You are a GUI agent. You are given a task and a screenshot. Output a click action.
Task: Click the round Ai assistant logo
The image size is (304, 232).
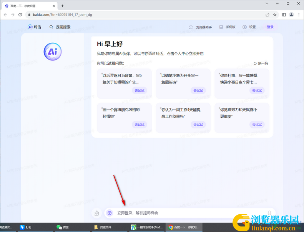pyautogui.click(x=53, y=52)
